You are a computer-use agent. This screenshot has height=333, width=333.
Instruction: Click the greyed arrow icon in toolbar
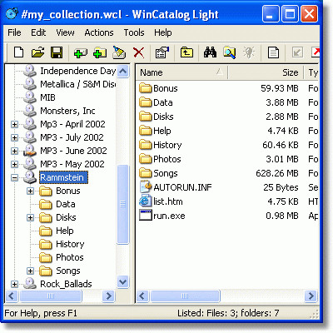297,52
